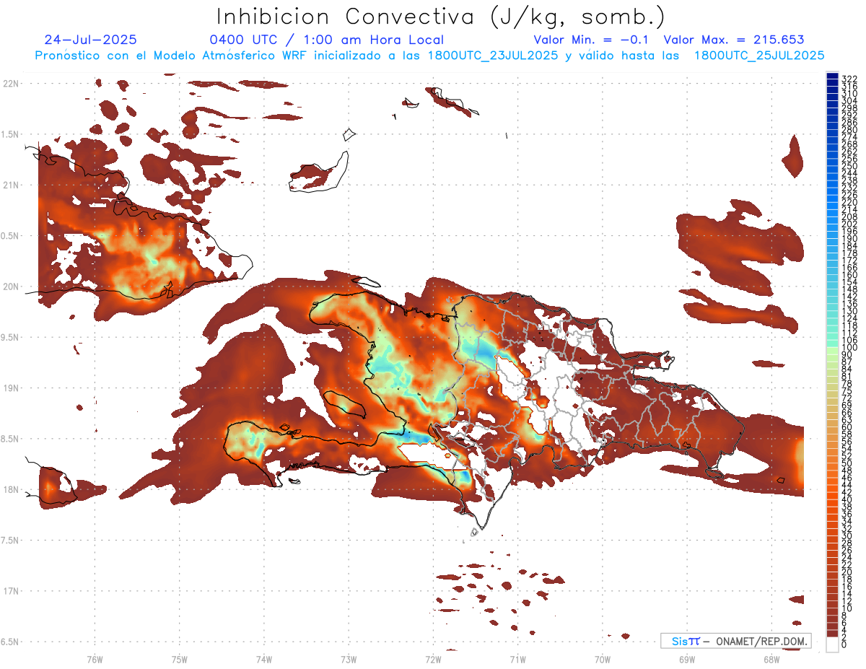The image size is (866, 669).
Task: Click the '0.5N' latitude label
Action: click(10, 236)
